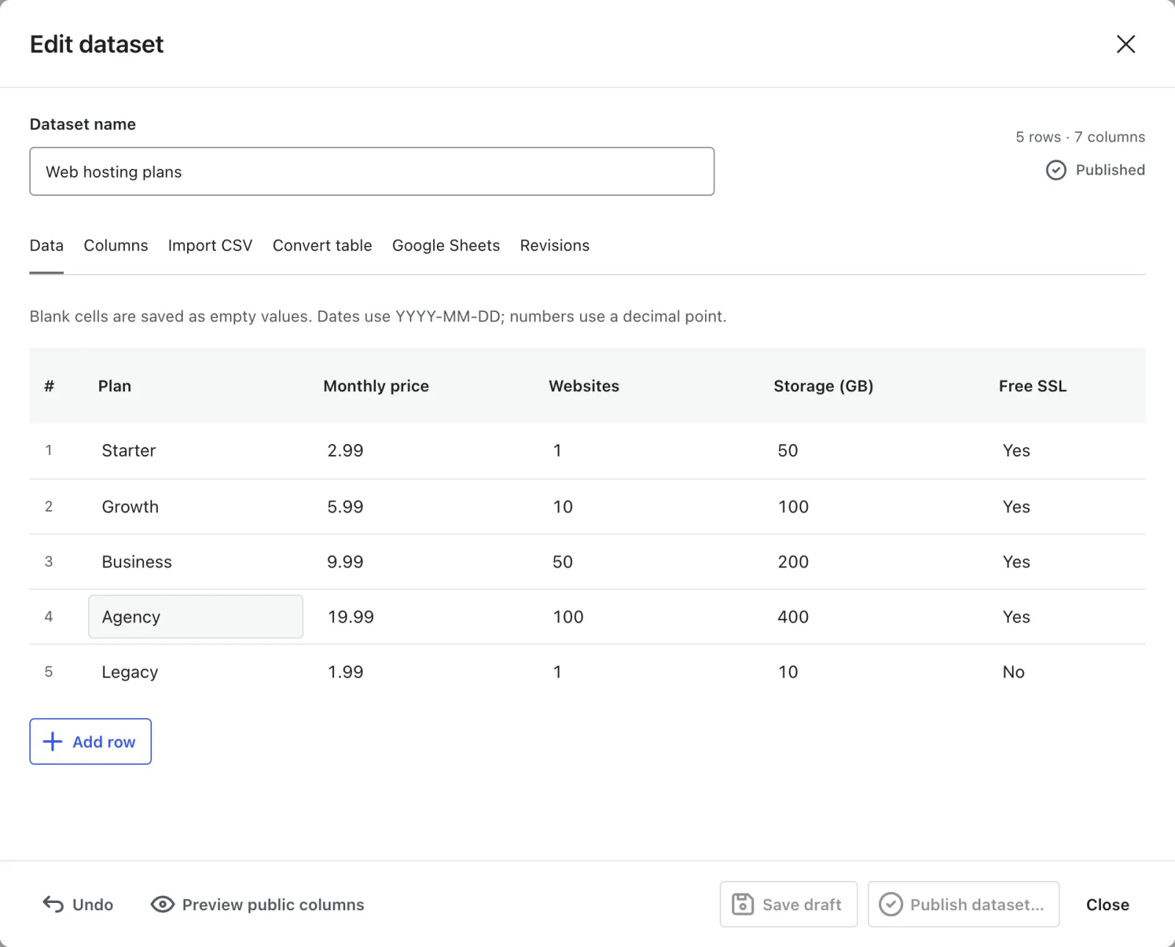Click the Publish dataset check icon
Screen dimensions: 1175x947
pos(891,904)
